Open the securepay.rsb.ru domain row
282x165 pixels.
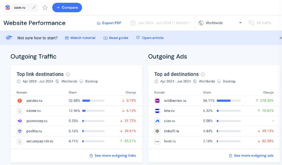coord(76,141)
